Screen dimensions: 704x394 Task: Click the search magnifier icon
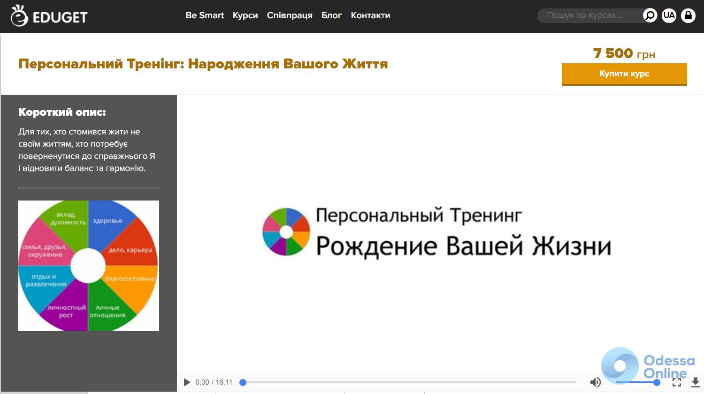[650, 15]
